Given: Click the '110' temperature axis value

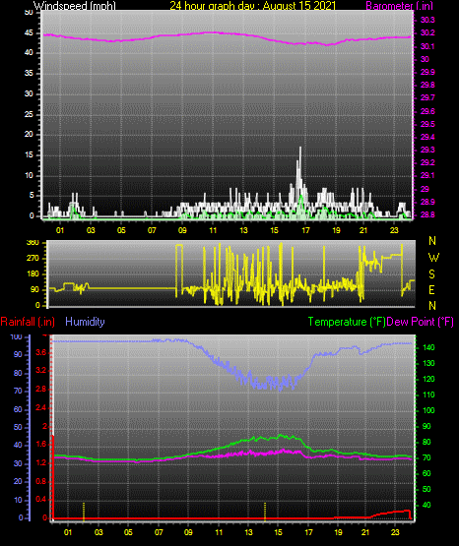Looking at the screenshot, I should click(x=428, y=394).
